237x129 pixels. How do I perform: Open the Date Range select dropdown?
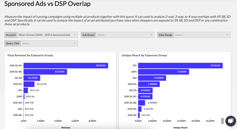point(202,35)
